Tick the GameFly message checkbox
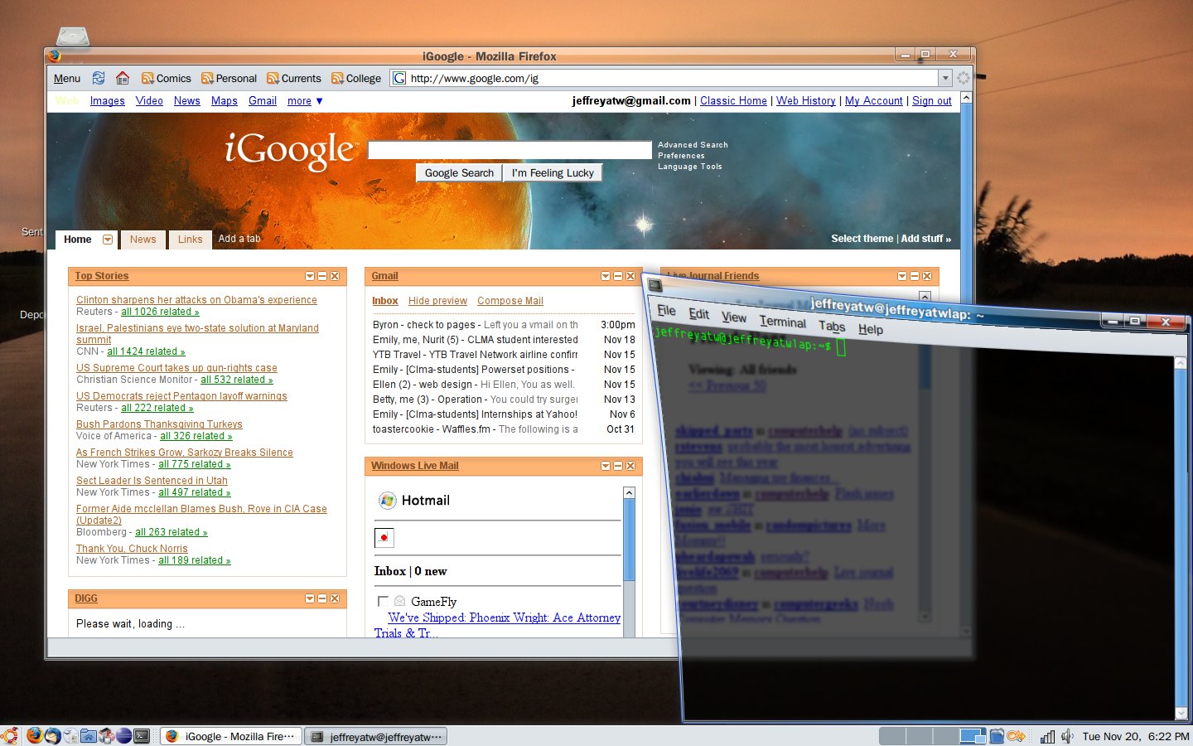The width and height of the screenshot is (1193, 746). (383, 601)
